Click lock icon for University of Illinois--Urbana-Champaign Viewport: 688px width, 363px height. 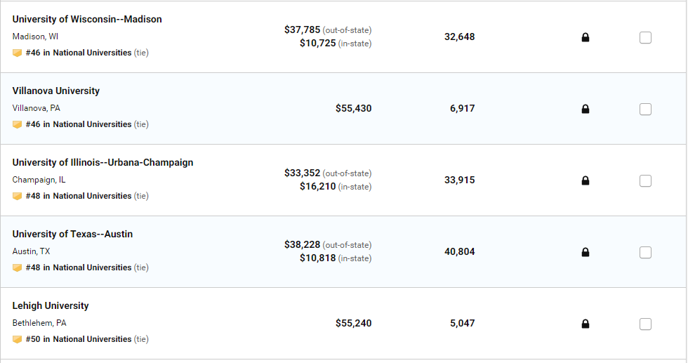(586, 180)
